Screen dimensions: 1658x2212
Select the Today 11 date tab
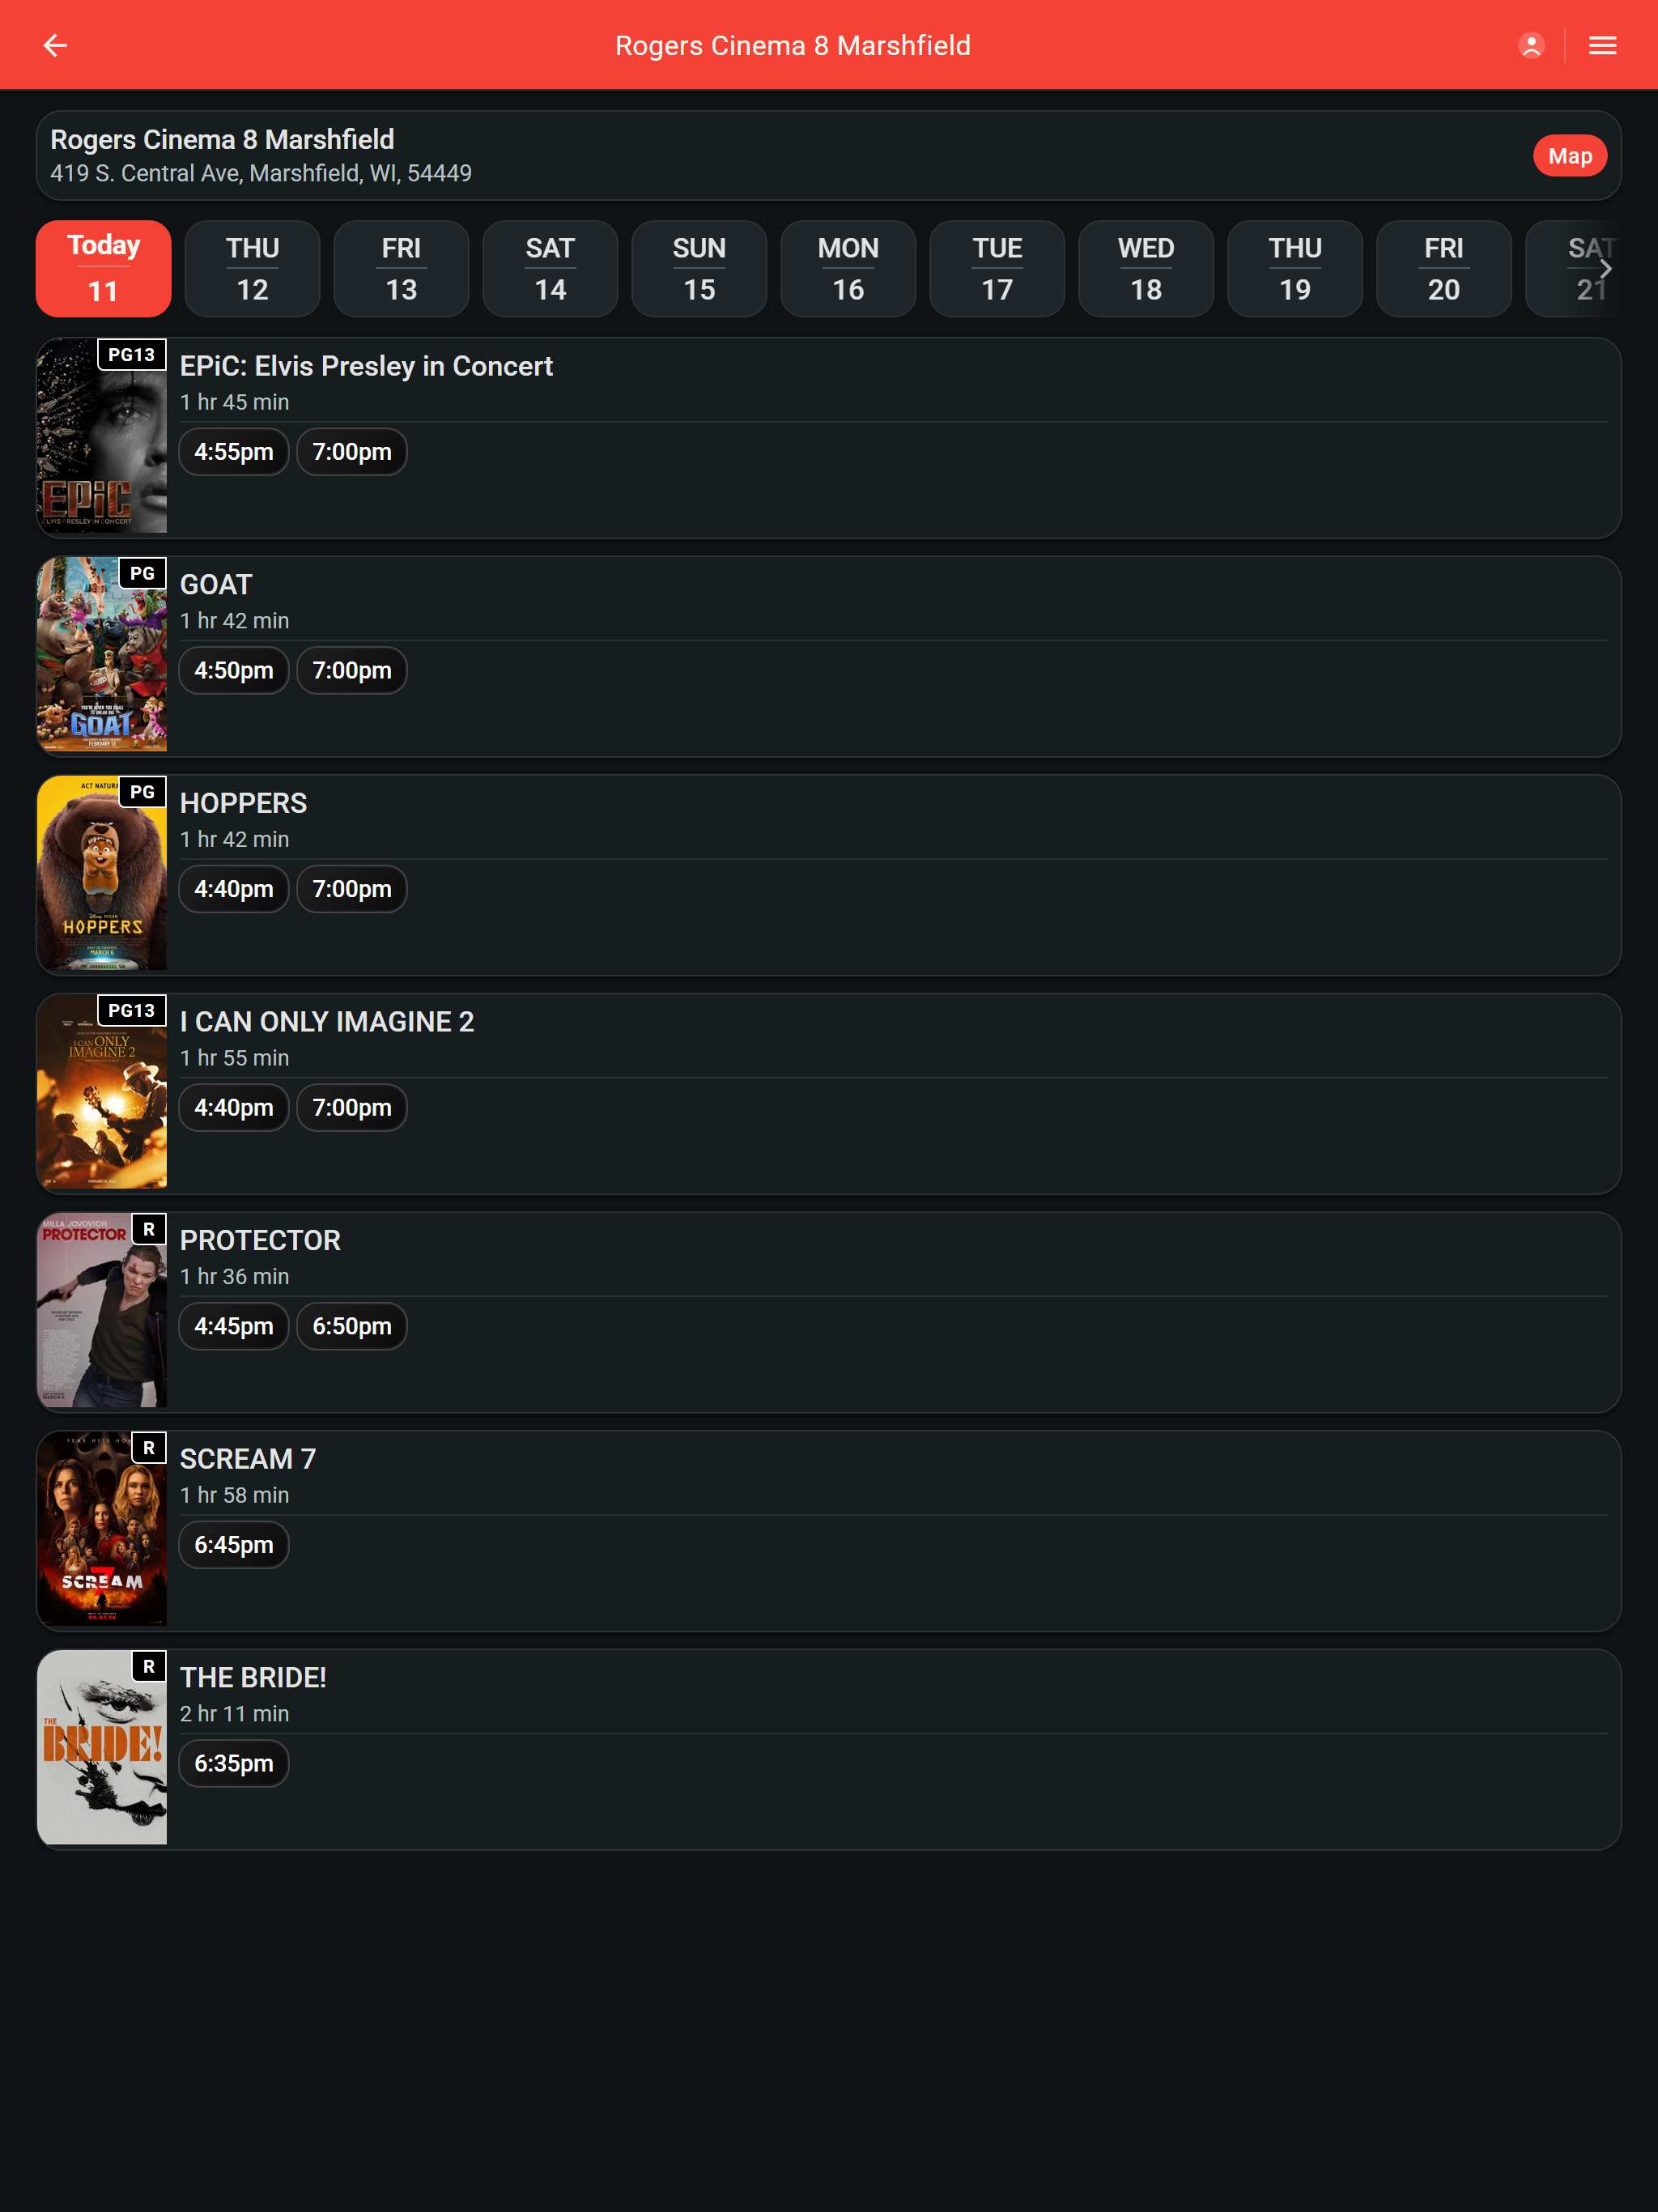click(x=103, y=268)
